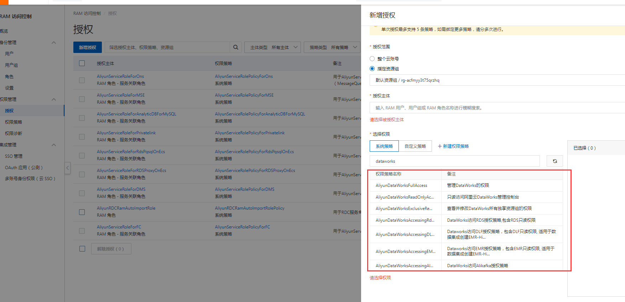The width and height of the screenshot is (625, 302).
Task: Open the AliyunServiceRolePolicyForFC policy link
Action: pyautogui.click(x=243, y=227)
